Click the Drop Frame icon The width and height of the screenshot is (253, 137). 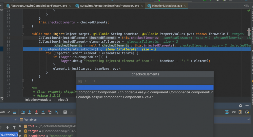(50, 112)
